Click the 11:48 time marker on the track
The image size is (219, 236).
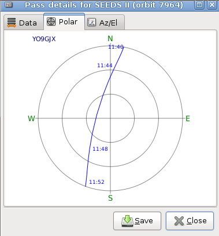click(x=100, y=149)
